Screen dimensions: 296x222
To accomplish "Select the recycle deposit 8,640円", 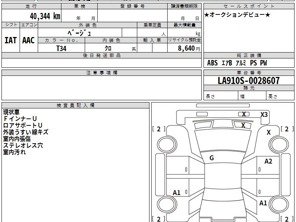I will click(x=189, y=48).
